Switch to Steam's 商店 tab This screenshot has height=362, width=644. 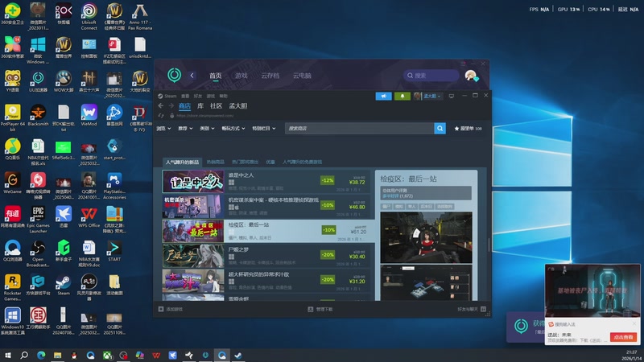[184, 106]
